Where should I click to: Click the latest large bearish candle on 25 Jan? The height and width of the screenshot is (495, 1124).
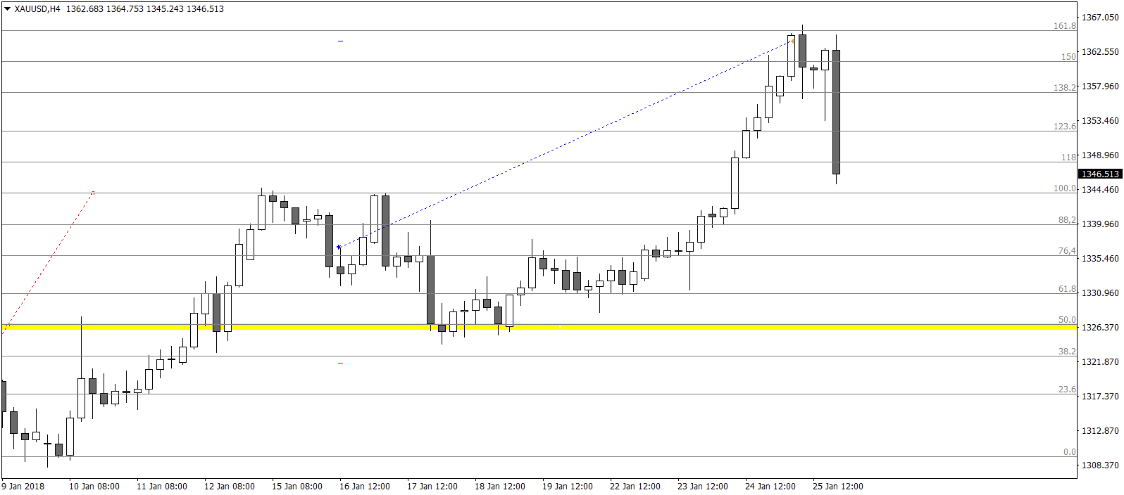(x=836, y=112)
